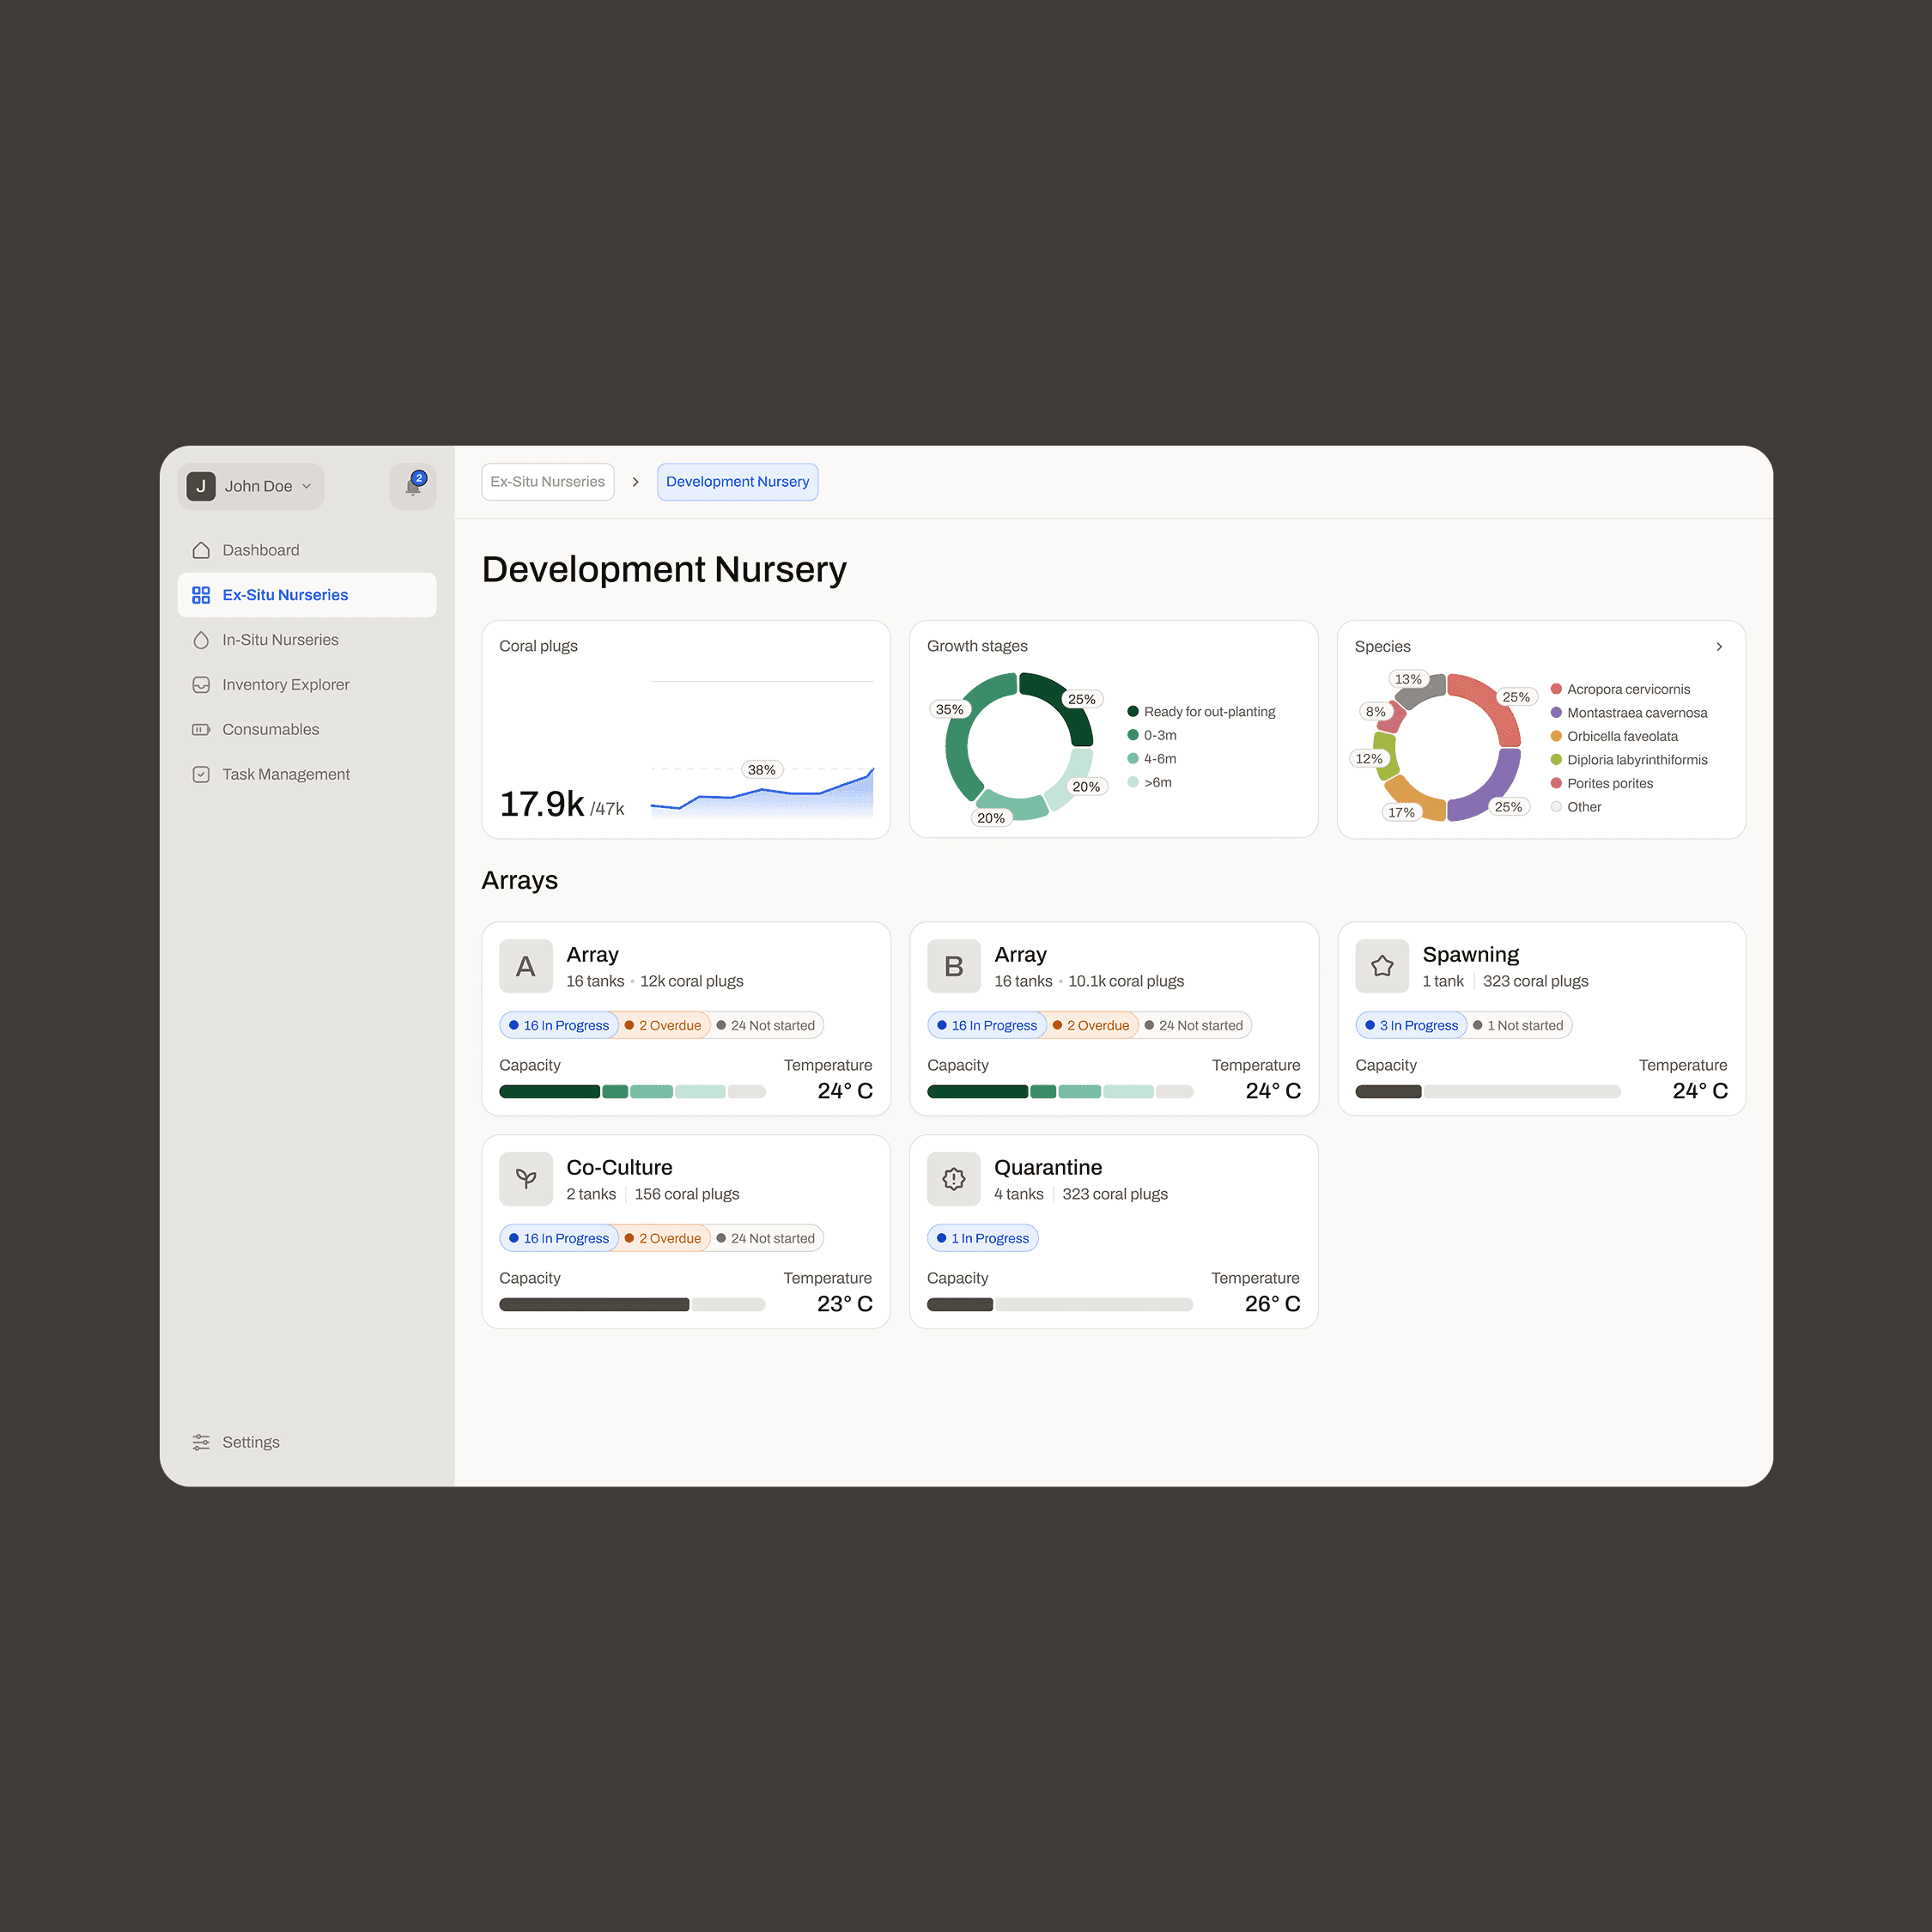The width and height of the screenshot is (1932, 1932).
Task: Click the Quarantine alert badge icon
Action: 953,1179
